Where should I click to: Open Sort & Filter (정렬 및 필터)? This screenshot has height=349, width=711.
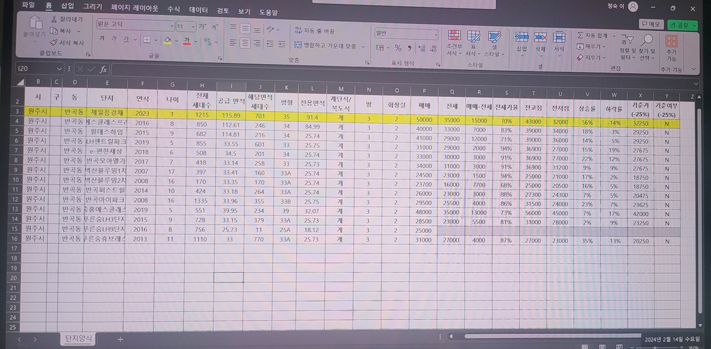point(627,47)
